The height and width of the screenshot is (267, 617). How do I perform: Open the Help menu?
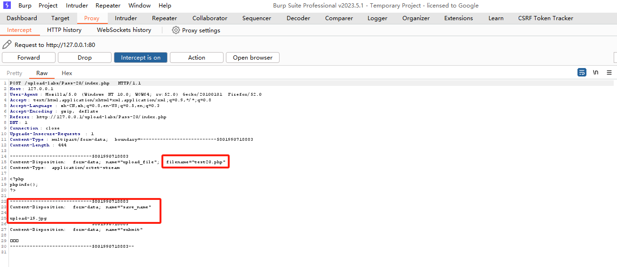tap(165, 6)
